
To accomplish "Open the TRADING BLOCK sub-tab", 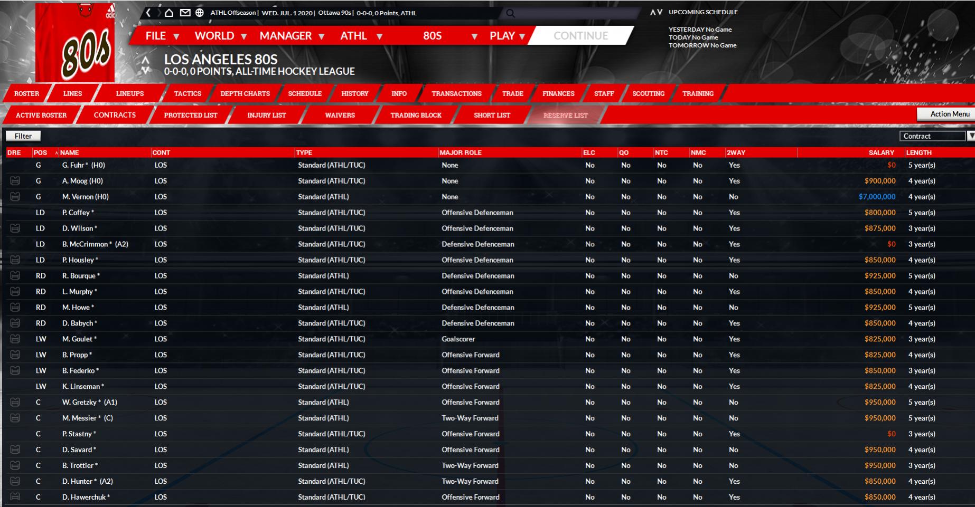I will coord(416,115).
